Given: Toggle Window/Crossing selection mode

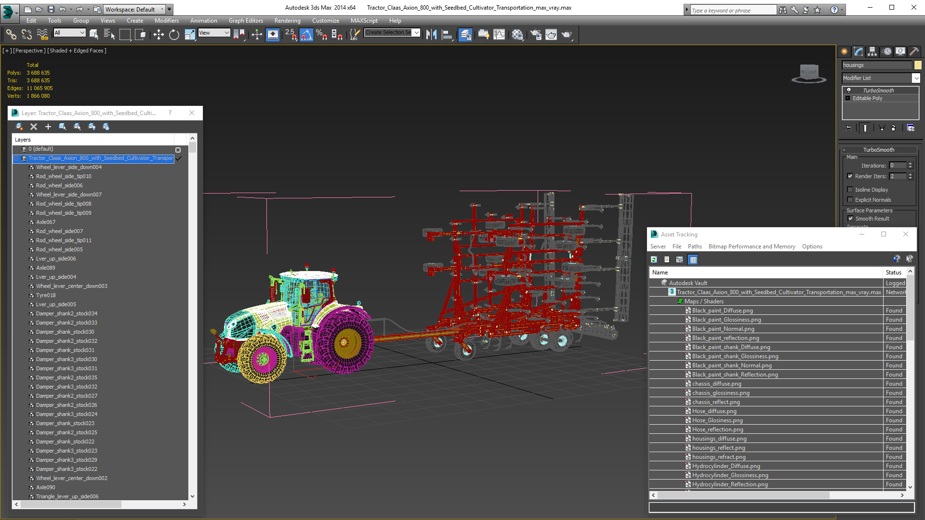Looking at the screenshot, I should tap(140, 34).
